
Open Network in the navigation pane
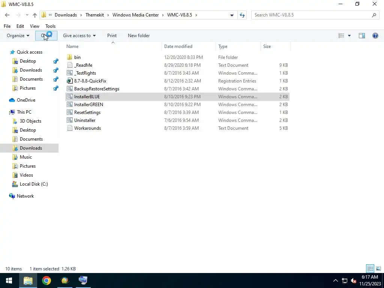pyautogui.click(x=25, y=196)
